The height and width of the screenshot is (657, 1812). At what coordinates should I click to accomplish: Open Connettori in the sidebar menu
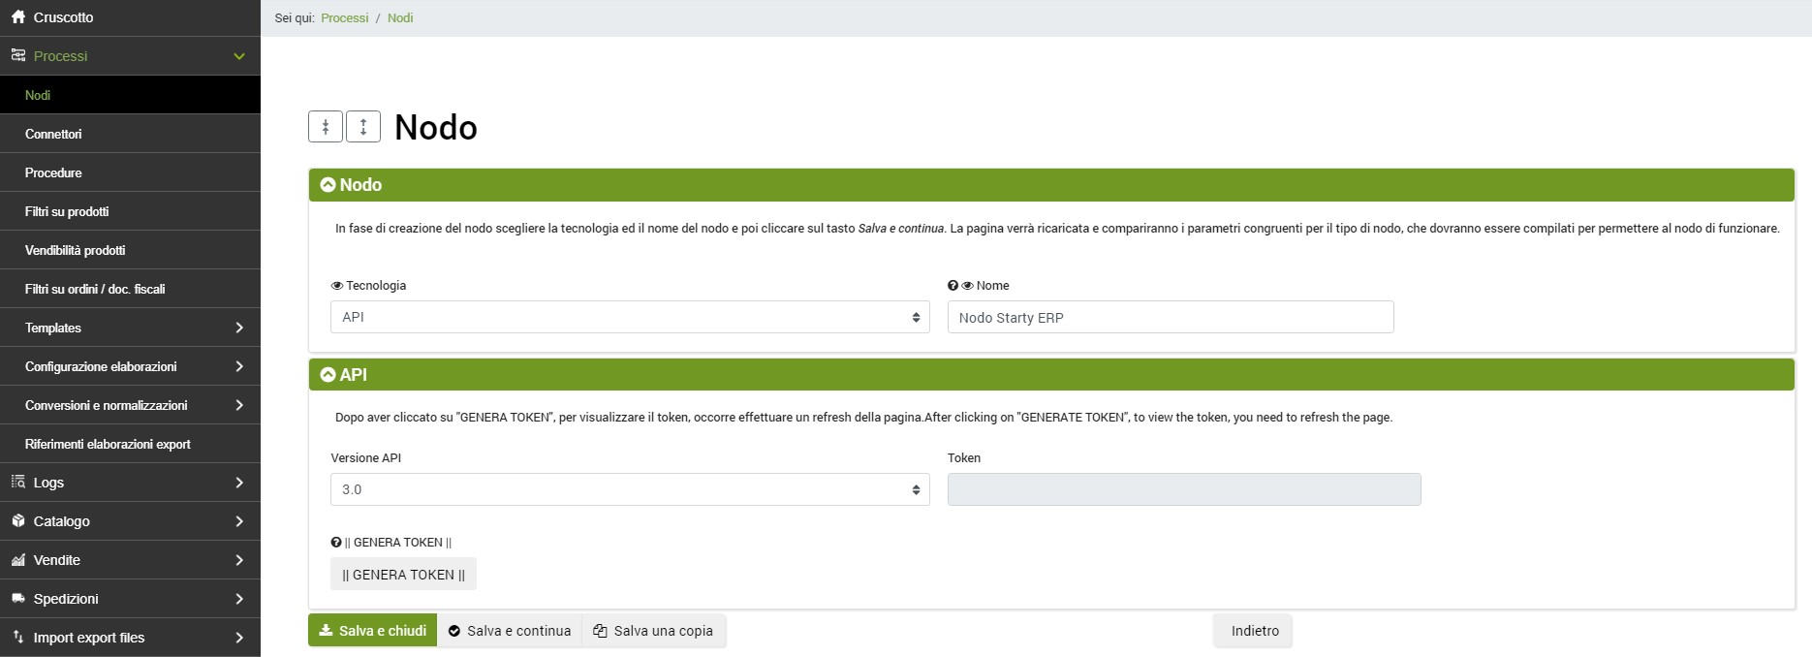pos(53,134)
